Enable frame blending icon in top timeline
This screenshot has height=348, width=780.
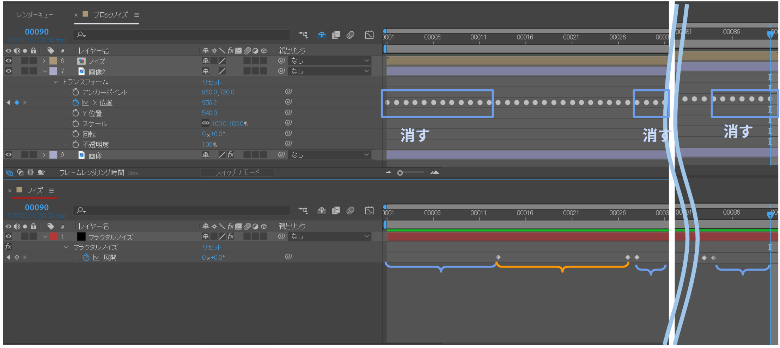pos(336,34)
